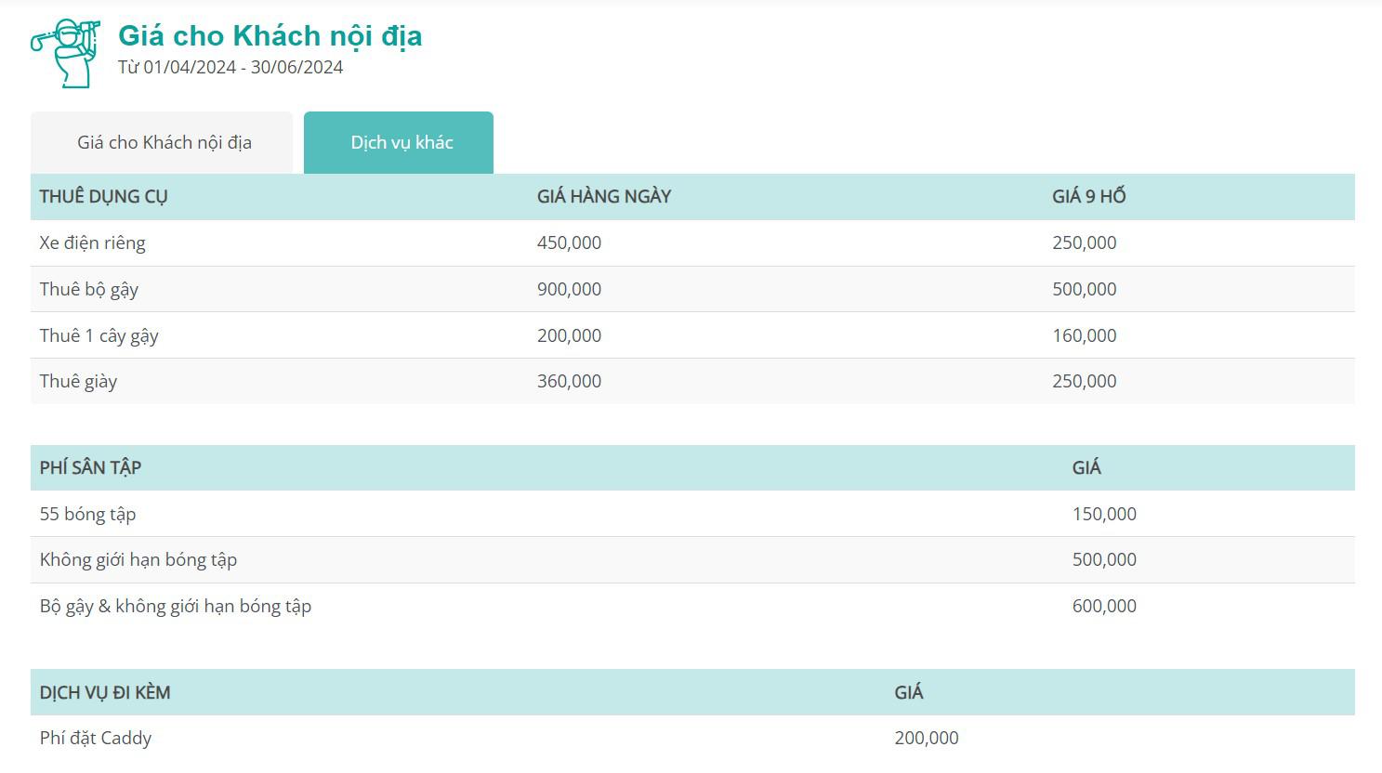This screenshot has height=773, width=1382.
Task: Click the Giá cho Khách nội địa page heading
Action: click(x=270, y=35)
